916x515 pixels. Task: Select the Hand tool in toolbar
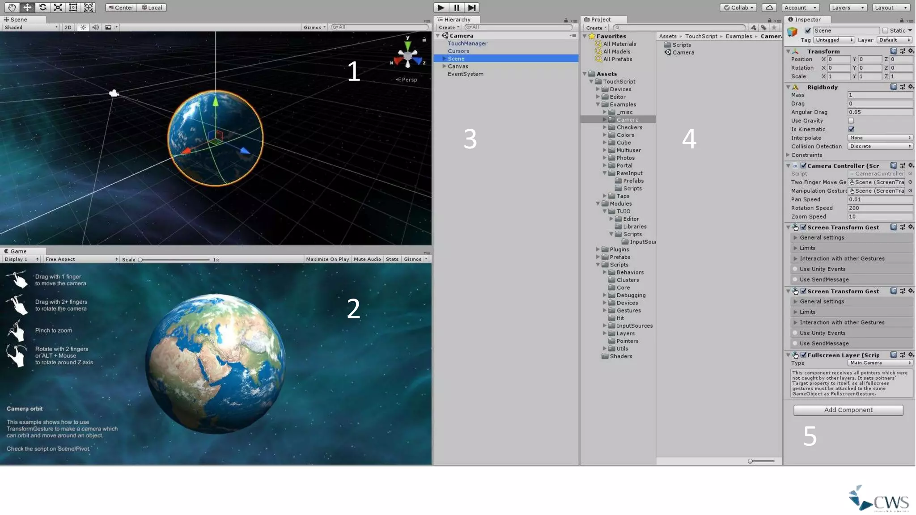[12, 7]
